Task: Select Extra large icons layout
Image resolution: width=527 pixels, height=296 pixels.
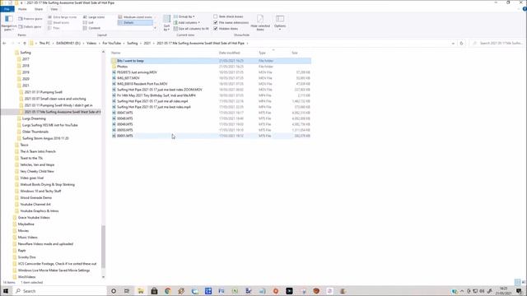Action: click(63, 16)
